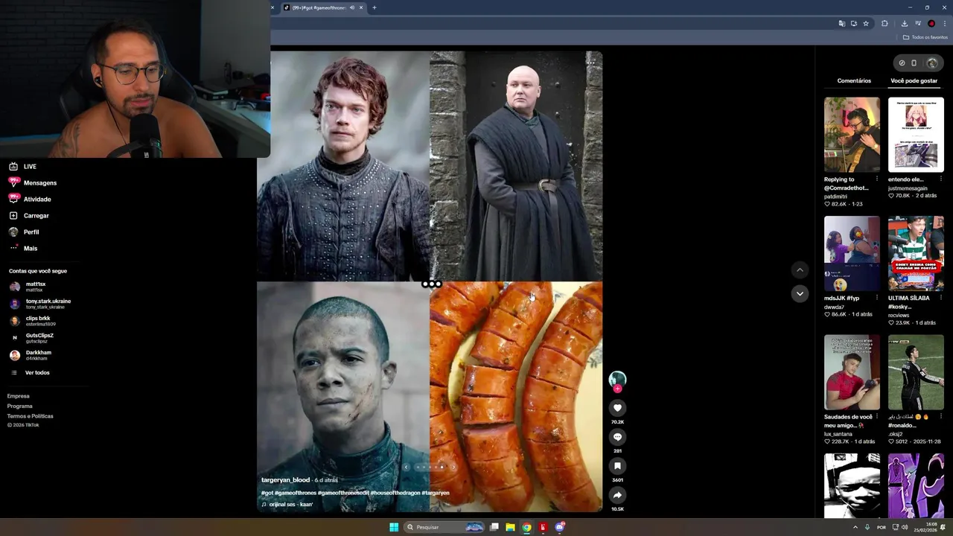Viewport: 953px width, 536px height.
Task: Switch to Você pode gostar tab
Action: [x=914, y=80]
